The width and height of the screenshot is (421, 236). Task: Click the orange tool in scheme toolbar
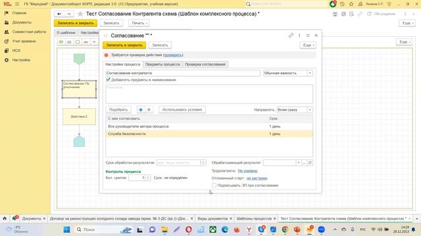click(86, 42)
